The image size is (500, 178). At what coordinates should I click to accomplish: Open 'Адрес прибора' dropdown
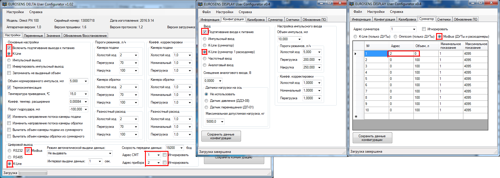coord(158,163)
